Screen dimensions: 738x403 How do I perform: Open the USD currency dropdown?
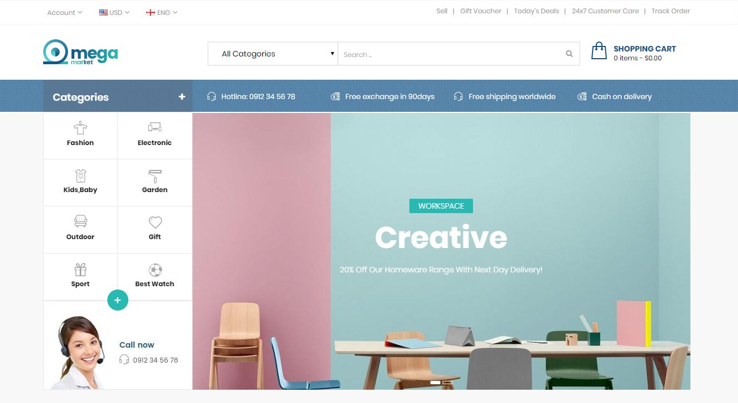click(114, 12)
